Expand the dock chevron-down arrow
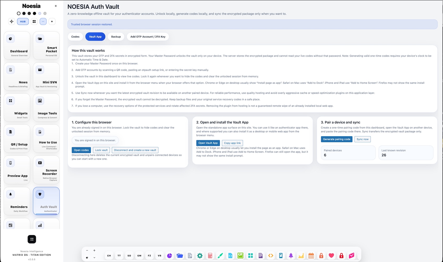 (x=94, y=258)
